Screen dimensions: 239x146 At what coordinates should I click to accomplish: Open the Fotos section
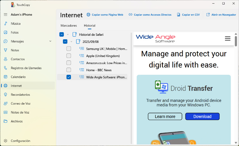pos(28,32)
